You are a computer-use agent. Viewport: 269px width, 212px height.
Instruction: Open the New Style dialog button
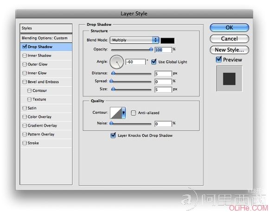point(229,50)
